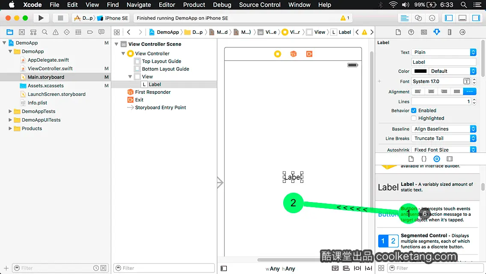The width and height of the screenshot is (486, 274).
Task: Show the Attributes inspector
Action: 437,32
